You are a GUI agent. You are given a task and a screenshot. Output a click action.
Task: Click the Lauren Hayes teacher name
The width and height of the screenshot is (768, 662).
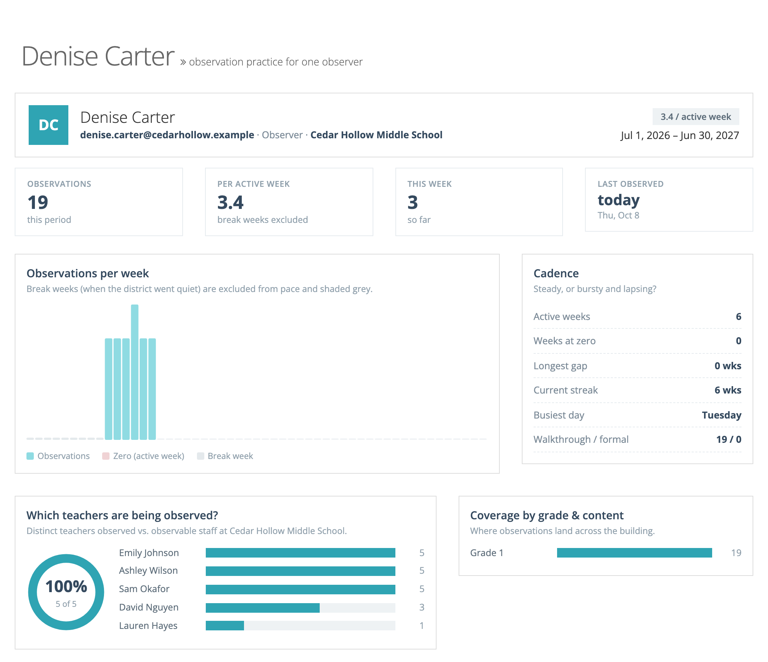pos(148,626)
